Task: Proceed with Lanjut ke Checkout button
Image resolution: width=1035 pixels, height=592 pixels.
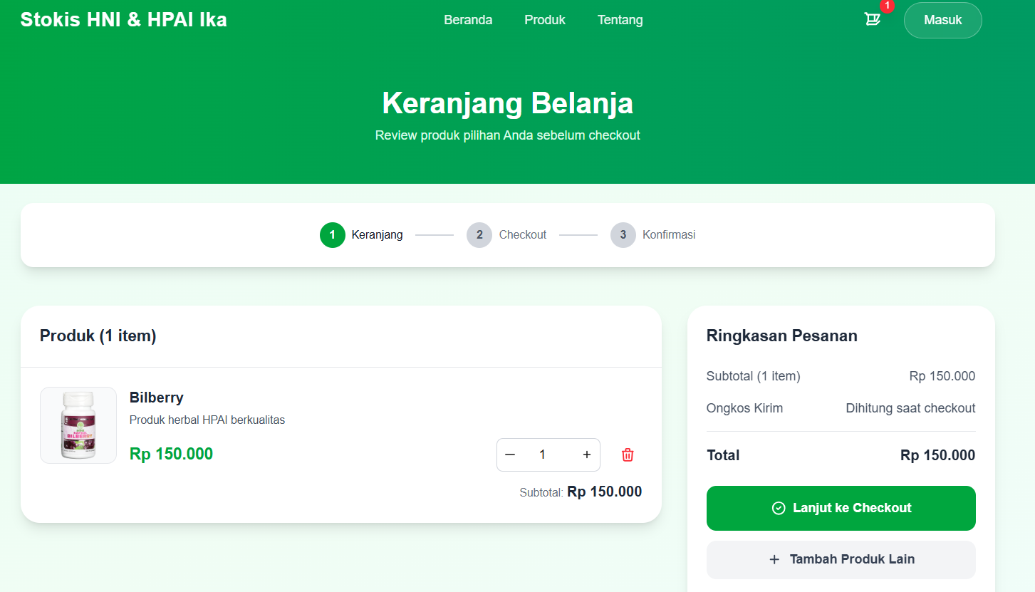Action: click(x=841, y=508)
